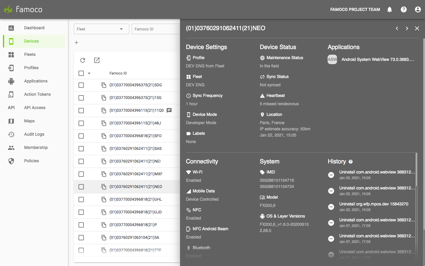Click the Famoco logo
The width and height of the screenshot is (425, 266).
[x=23, y=9]
